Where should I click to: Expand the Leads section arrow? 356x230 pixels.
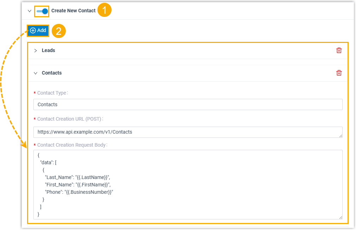36,51
